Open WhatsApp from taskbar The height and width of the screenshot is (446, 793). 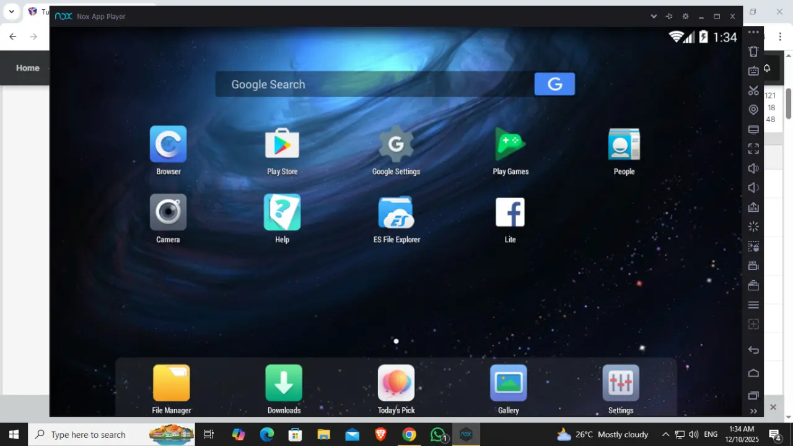[438, 434]
